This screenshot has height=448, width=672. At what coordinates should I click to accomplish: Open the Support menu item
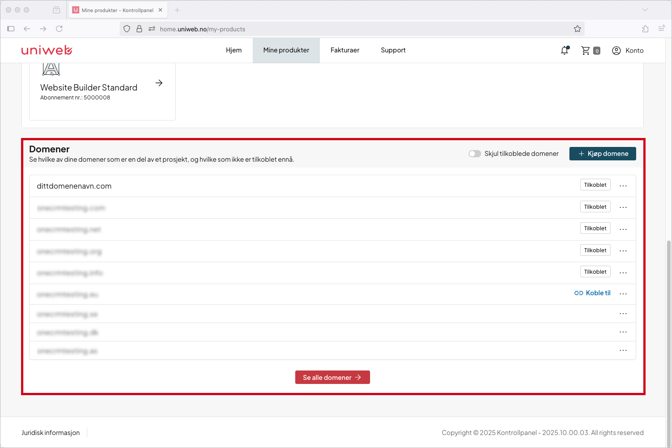tap(393, 50)
